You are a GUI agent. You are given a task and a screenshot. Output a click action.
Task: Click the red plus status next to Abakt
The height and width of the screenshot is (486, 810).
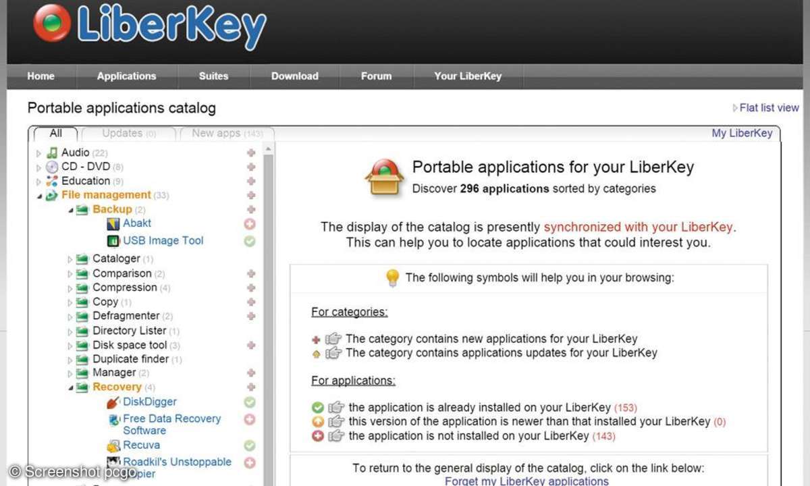point(250,224)
